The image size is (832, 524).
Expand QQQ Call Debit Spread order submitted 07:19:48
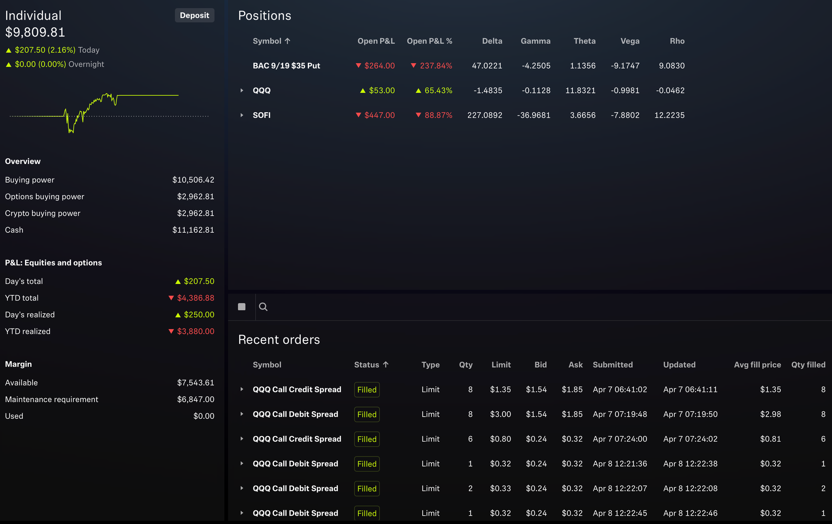click(242, 414)
